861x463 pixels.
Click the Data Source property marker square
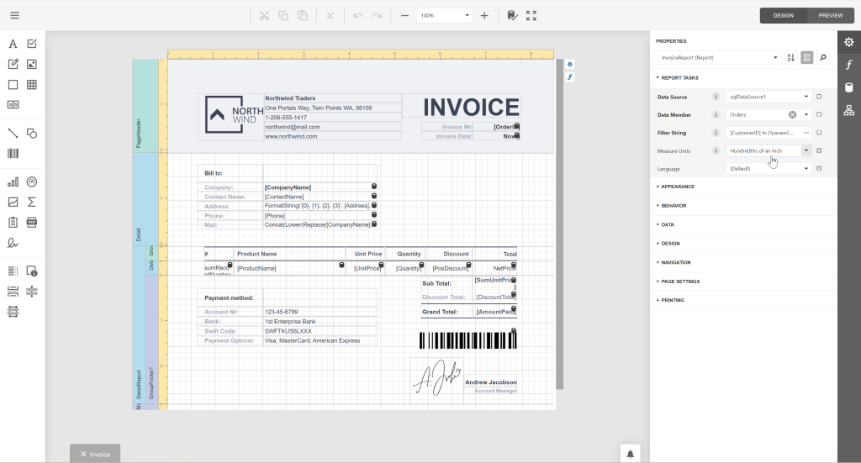tap(819, 97)
